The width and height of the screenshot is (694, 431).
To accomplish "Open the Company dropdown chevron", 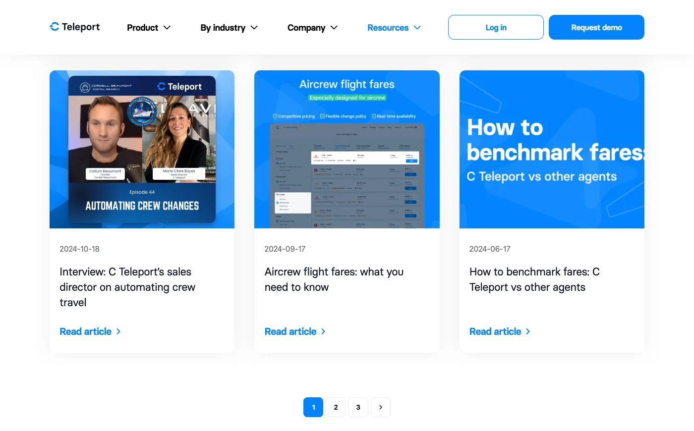I will click(334, 28).
